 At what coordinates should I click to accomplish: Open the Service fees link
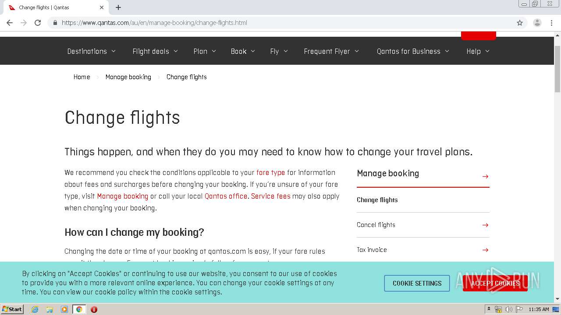(270, 196)
